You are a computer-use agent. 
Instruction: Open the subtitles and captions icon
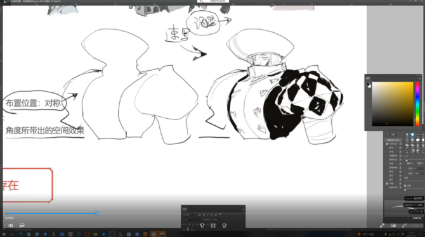[22, 226]
